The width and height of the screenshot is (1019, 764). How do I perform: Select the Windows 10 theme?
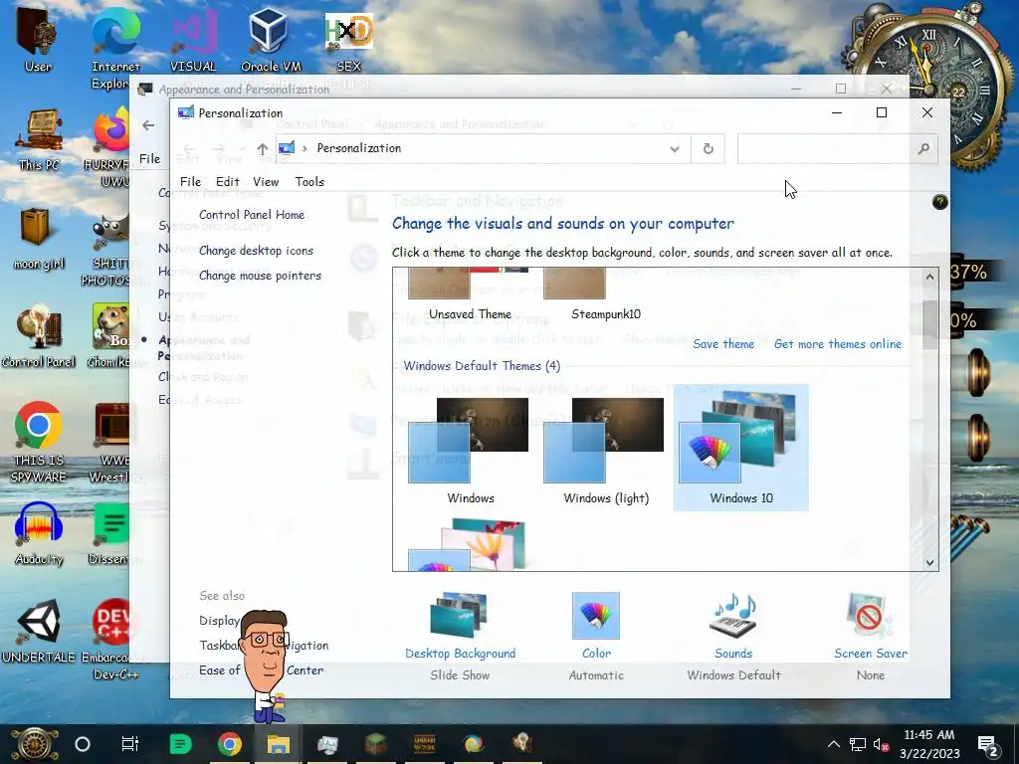point(740,447)
